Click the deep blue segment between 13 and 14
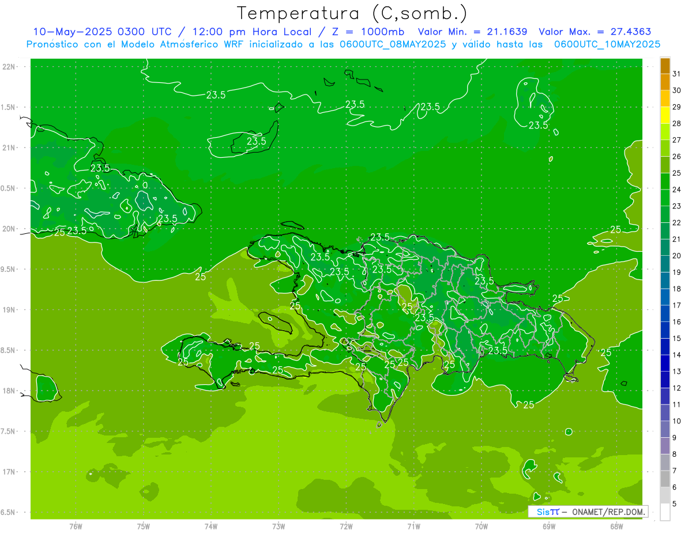 (x=665, y=363)
